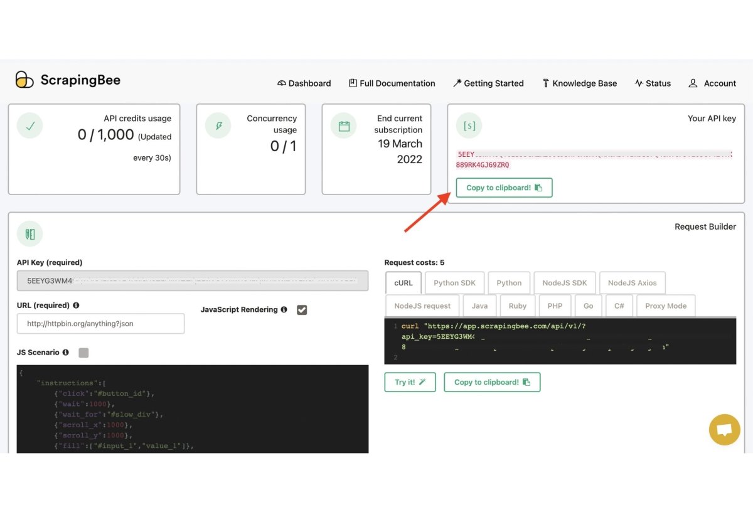Viewport: 753px width, 532px height.
Task: Click the curl command code block
Action: (x=560, y=341)
